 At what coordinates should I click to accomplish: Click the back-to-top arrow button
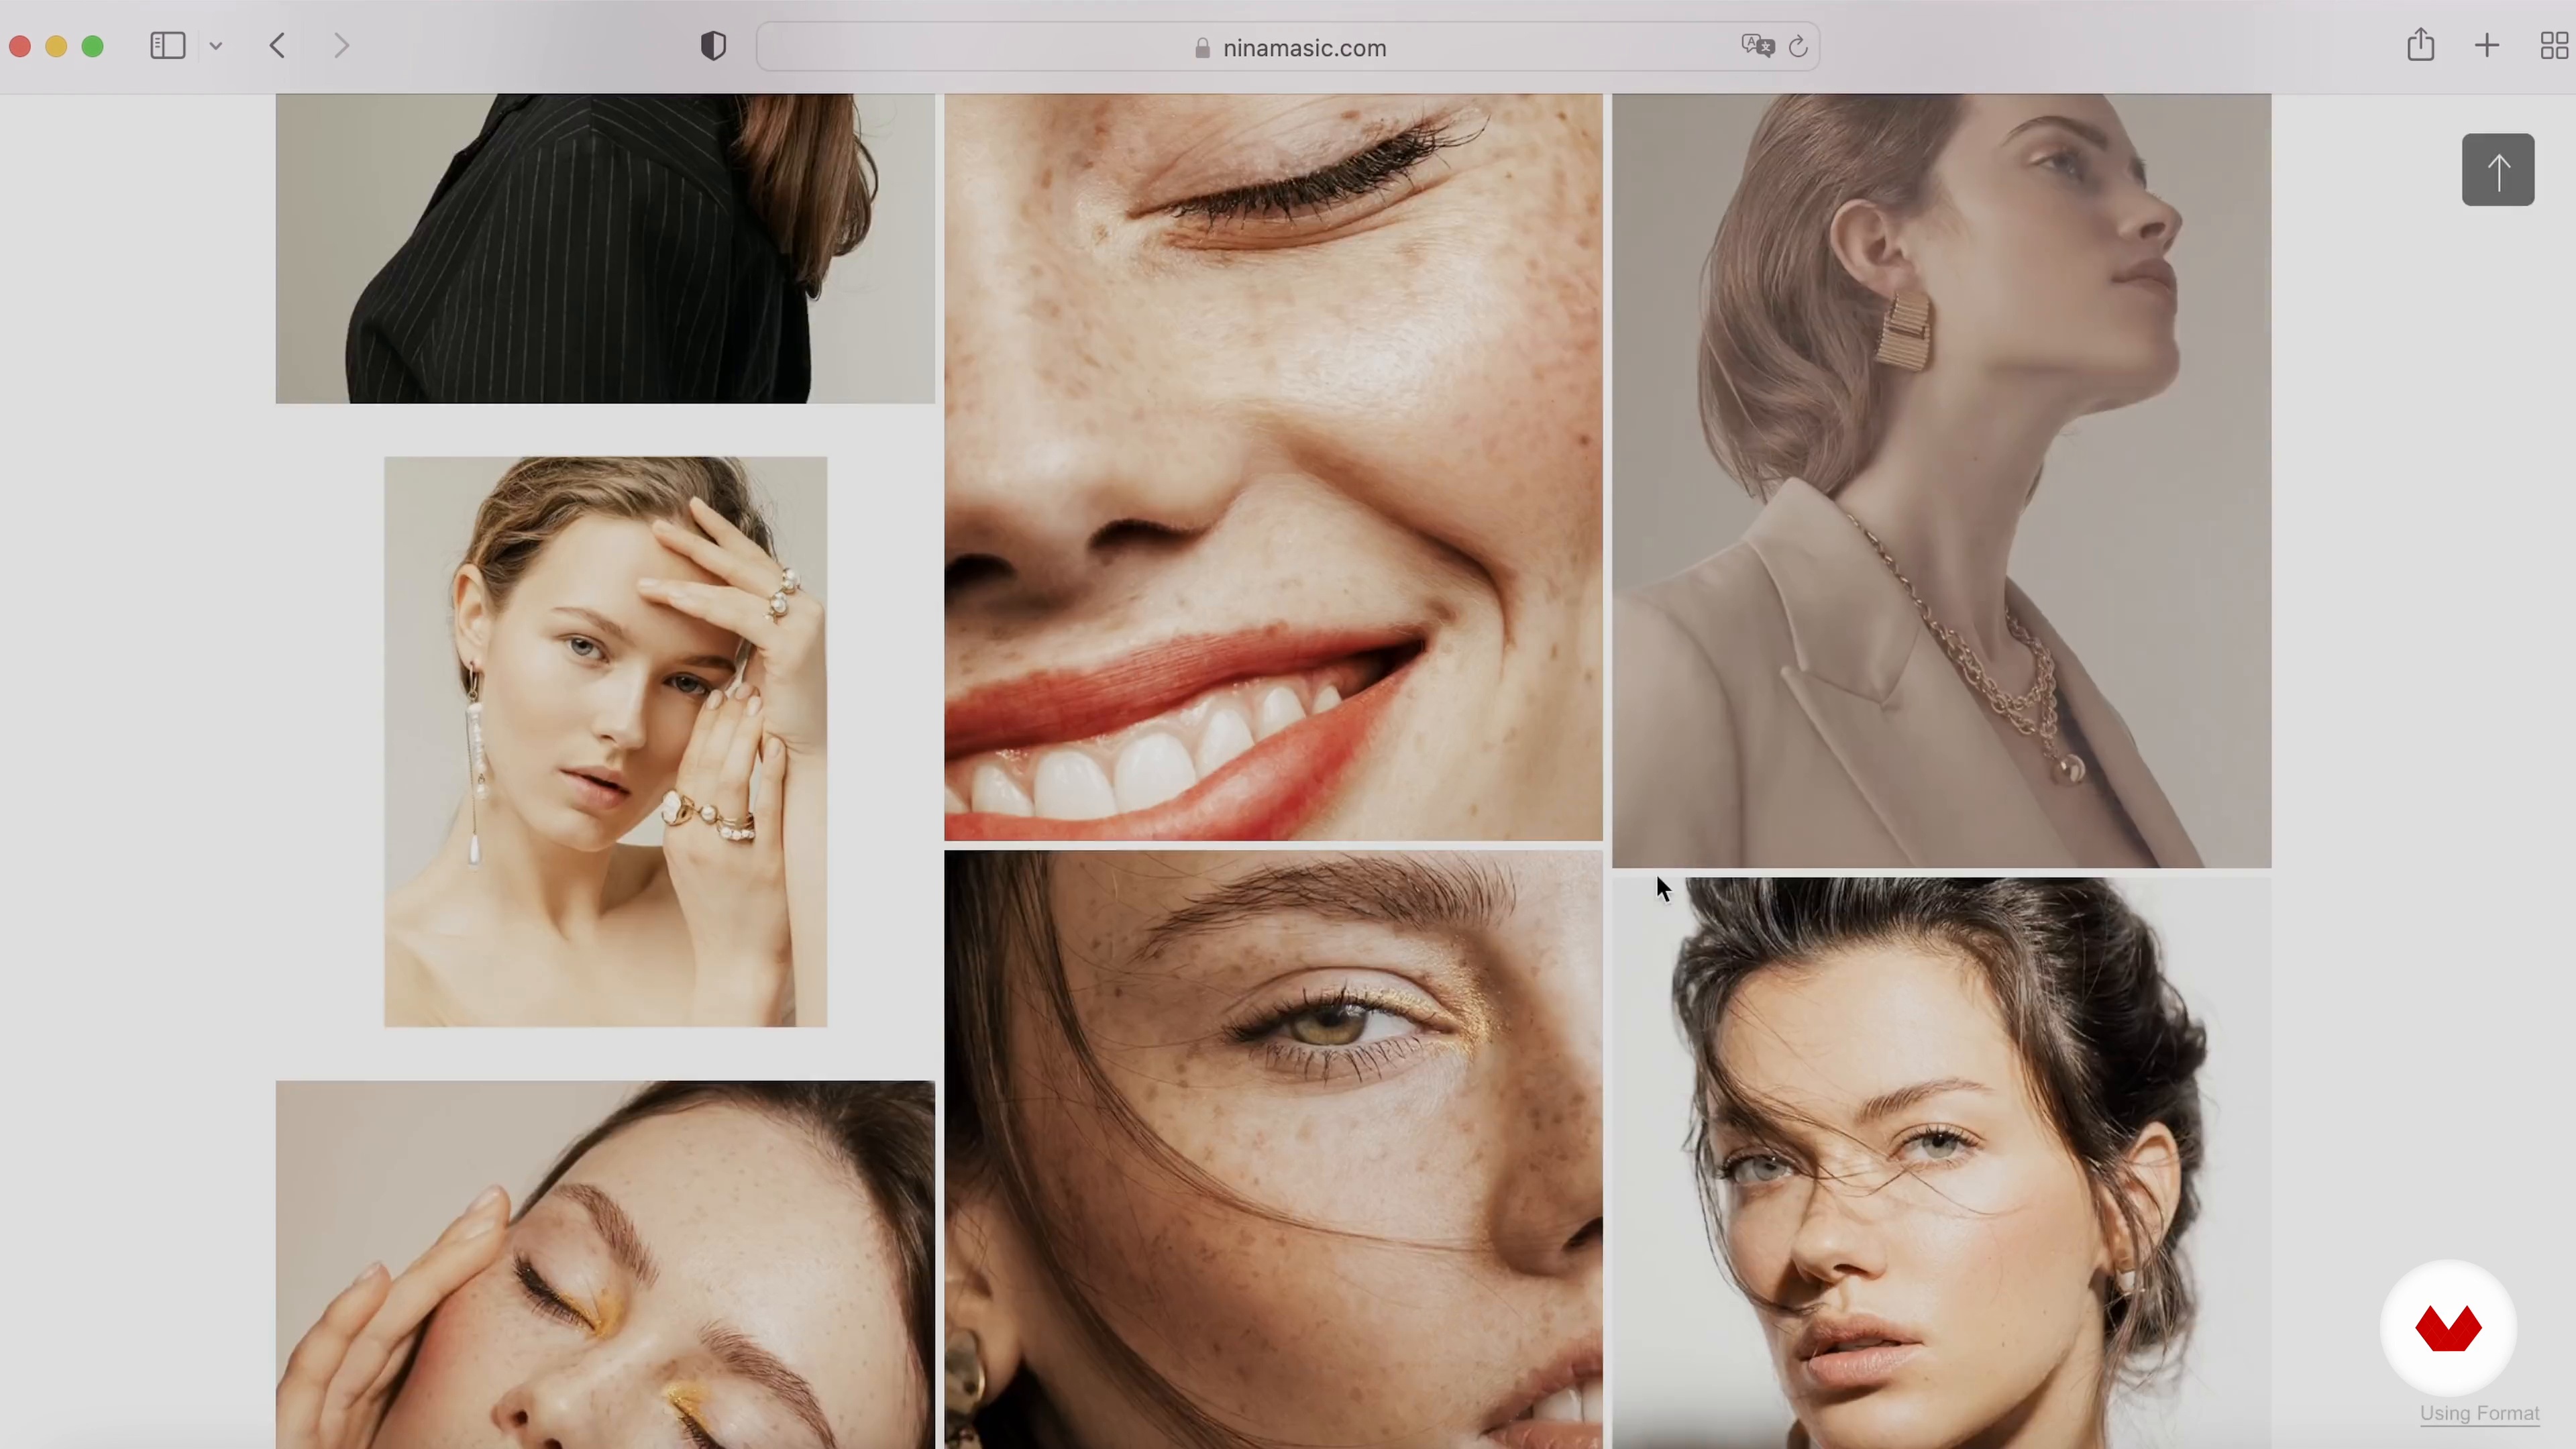tap(2498, 170)
